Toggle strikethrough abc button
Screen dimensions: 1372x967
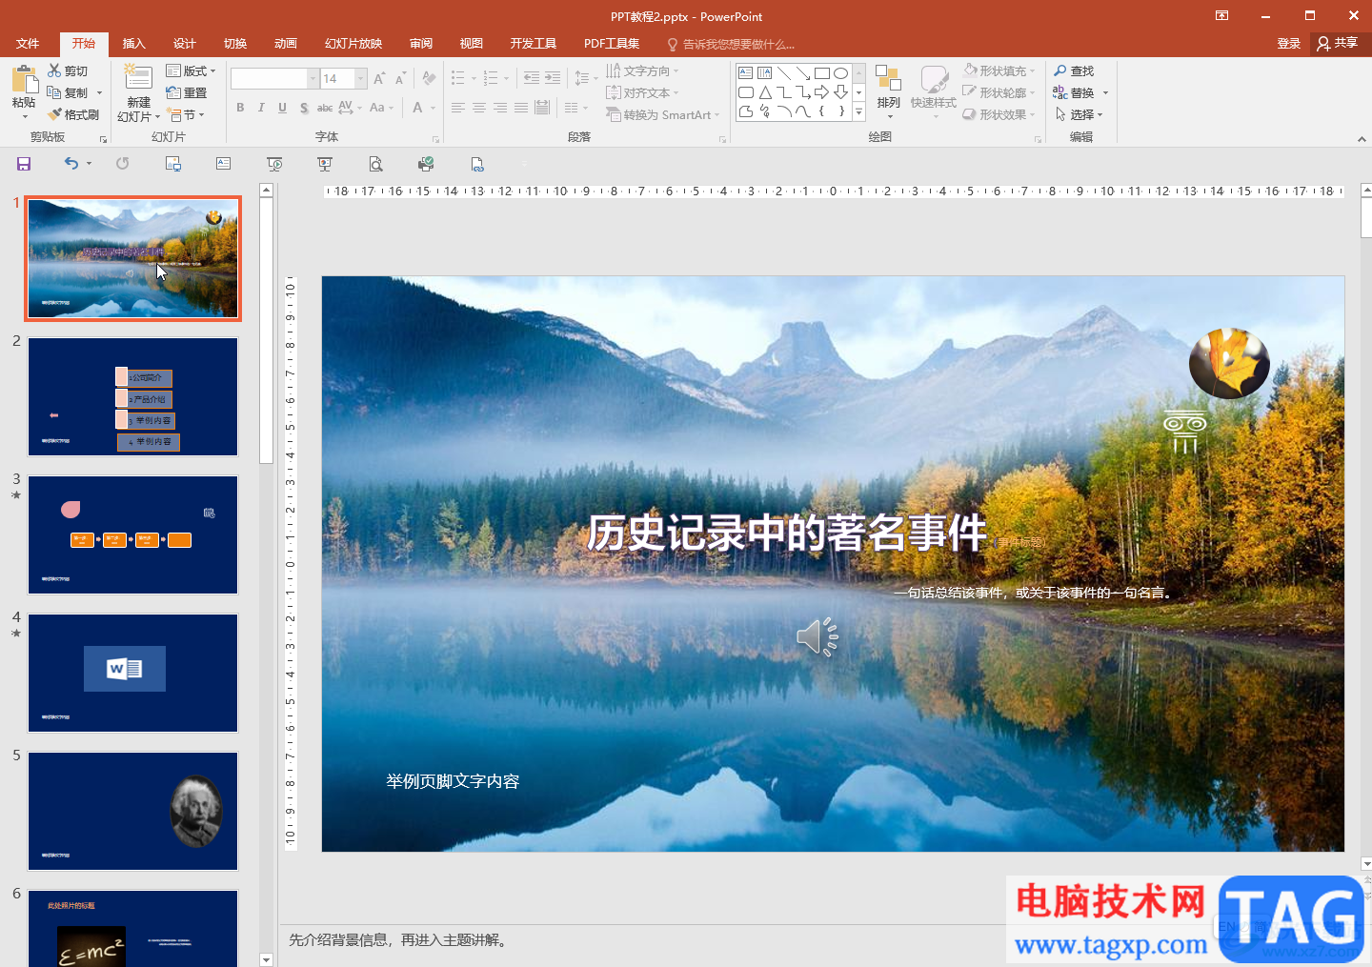click(325, 108)
